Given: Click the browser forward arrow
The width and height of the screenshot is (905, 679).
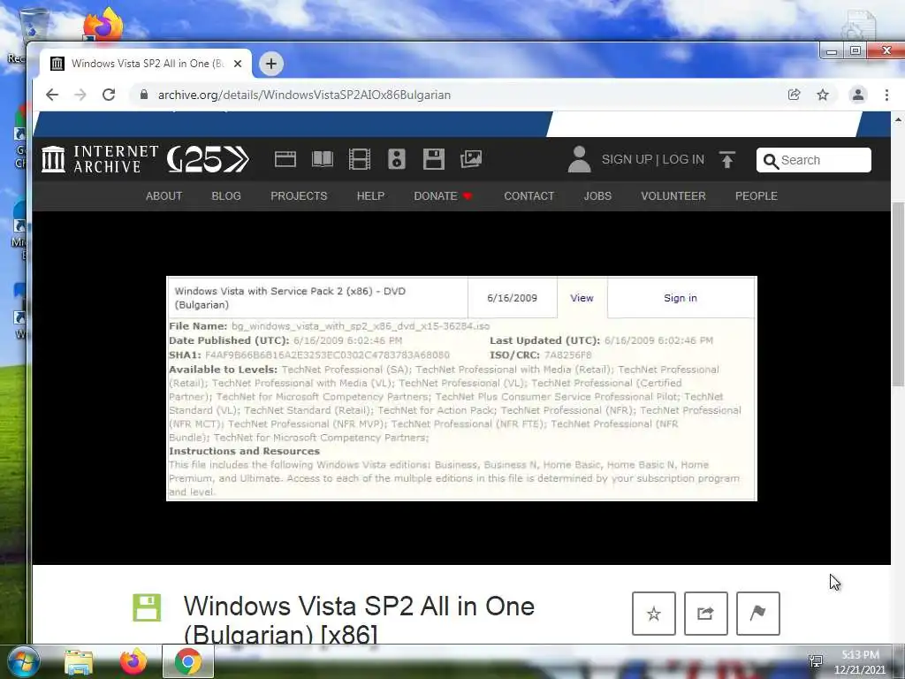Looking at the screenshot, I should 80,95.
